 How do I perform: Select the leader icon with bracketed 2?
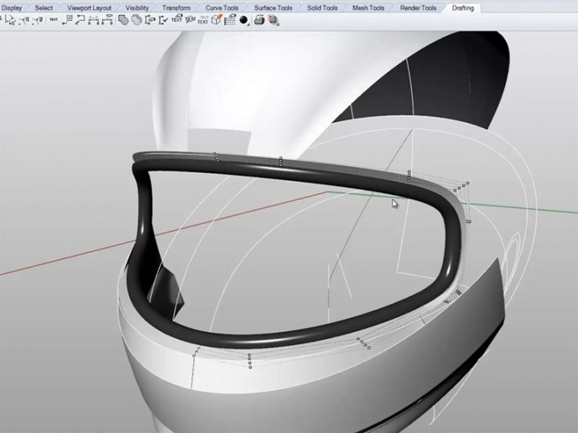(x=67, y=20)
